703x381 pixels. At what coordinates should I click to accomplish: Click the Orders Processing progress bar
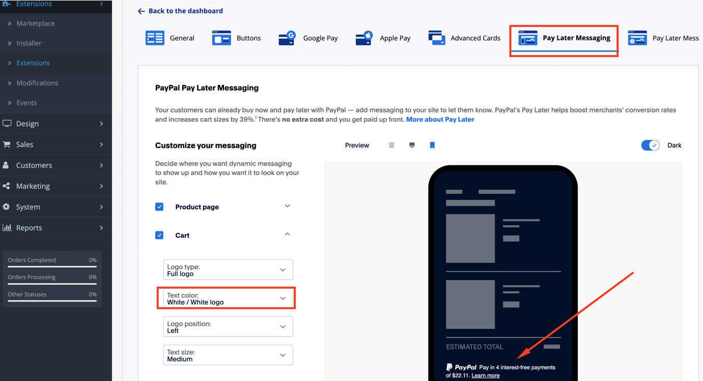tap(52, 284)
